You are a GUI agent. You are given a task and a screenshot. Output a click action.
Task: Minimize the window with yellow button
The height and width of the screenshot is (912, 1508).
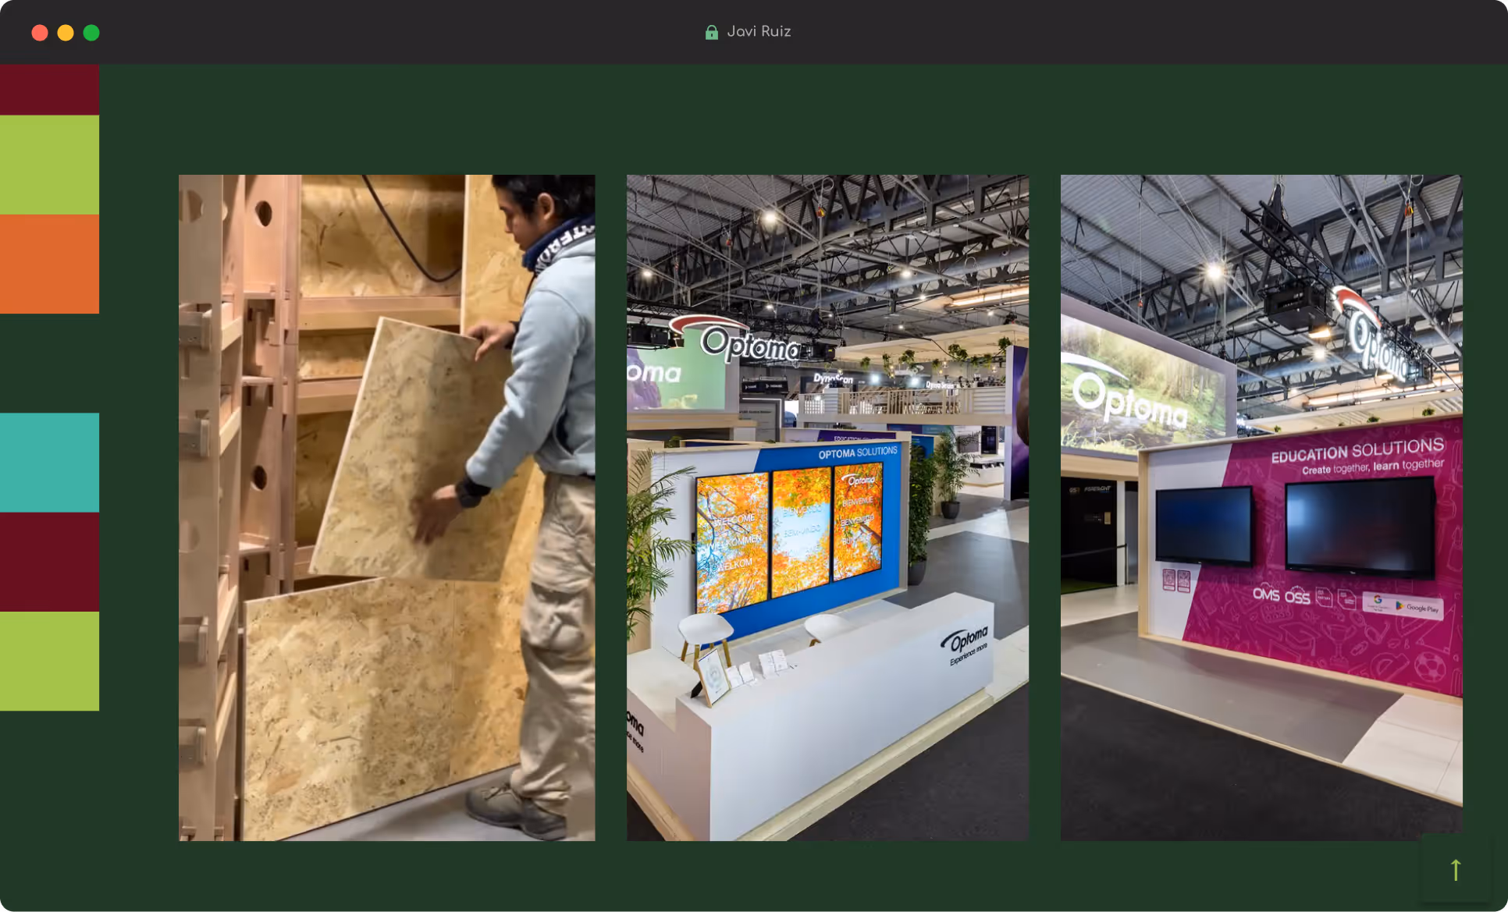[66, 33]
